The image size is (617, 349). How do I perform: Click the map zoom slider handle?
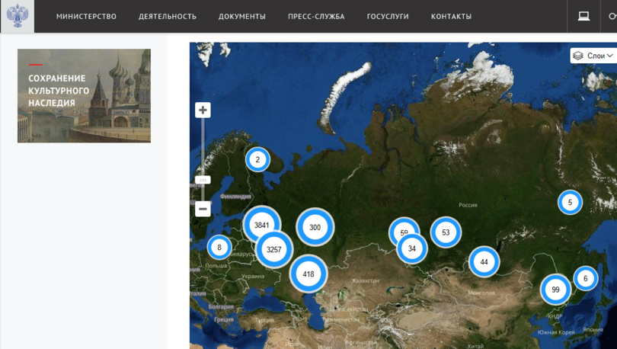click(203, 180)
